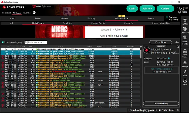Switch to Phase 2s sub-tab
Image resolution: width=189 pixels, height=113 pixels.
click(x=129, y=23)
